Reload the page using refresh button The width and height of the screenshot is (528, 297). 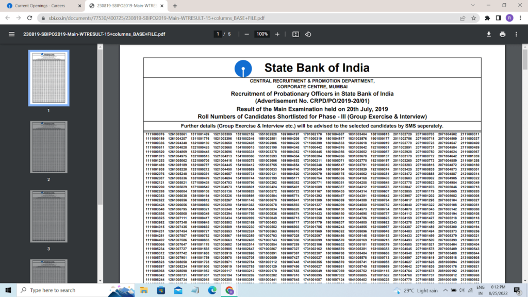tap(30, 18)
